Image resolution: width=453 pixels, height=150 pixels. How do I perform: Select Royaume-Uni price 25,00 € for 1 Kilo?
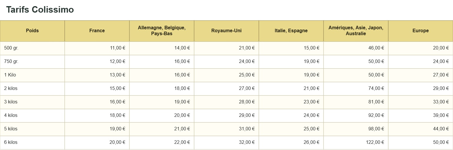tap(226, 75)
